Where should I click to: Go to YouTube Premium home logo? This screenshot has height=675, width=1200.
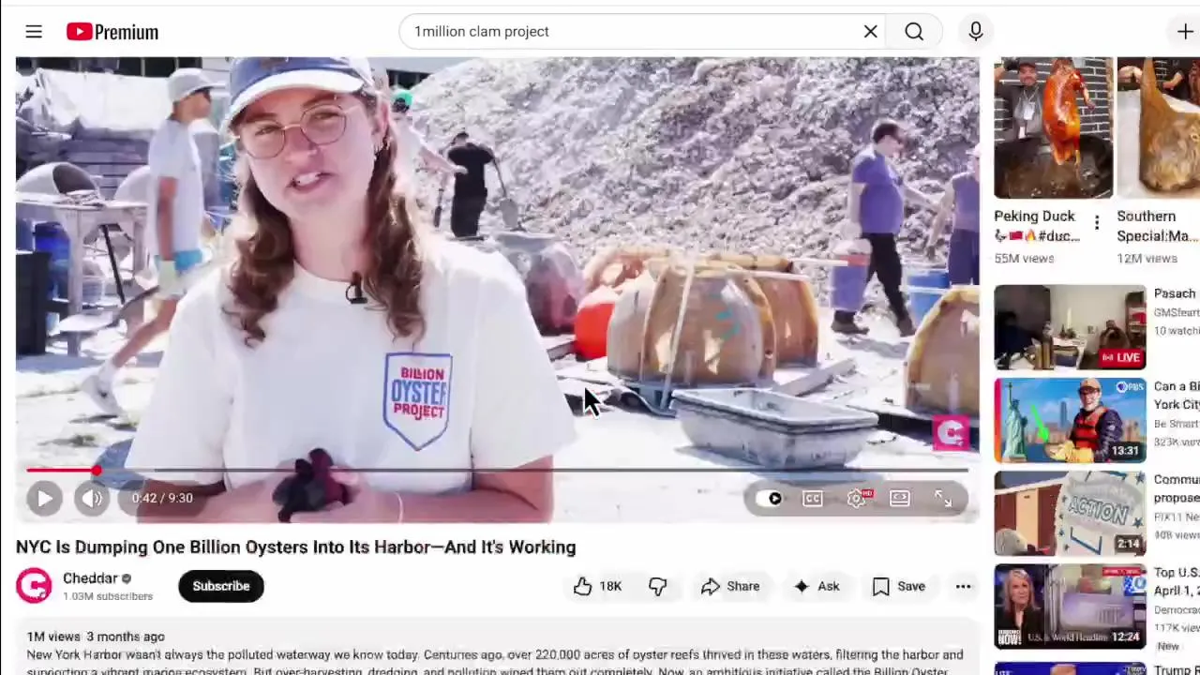tap(112, 32)
